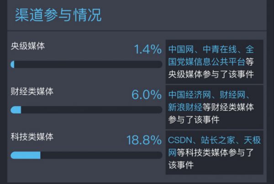Follow the 新浪财经 link
Image resolution: width=274 pixels, height=184 pixels.
click(x=185, y=107)
